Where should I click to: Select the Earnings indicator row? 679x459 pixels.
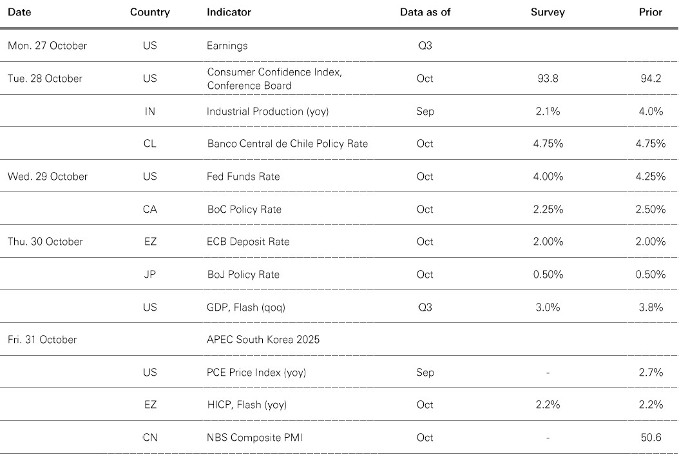[227, 46]
